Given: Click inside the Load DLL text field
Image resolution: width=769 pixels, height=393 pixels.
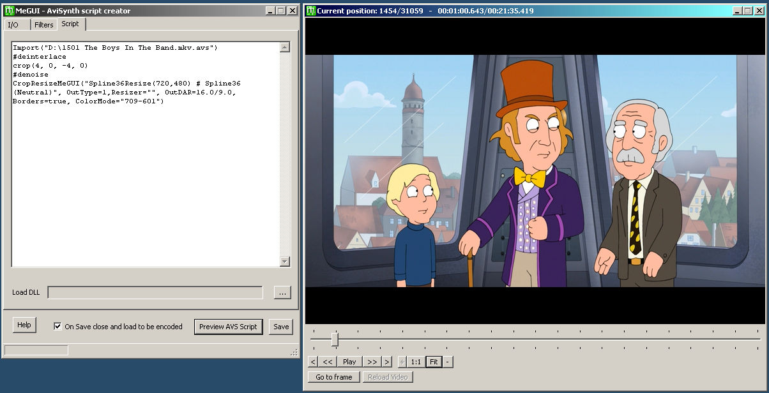Looking at the screenshot, I should pos(155,292).
